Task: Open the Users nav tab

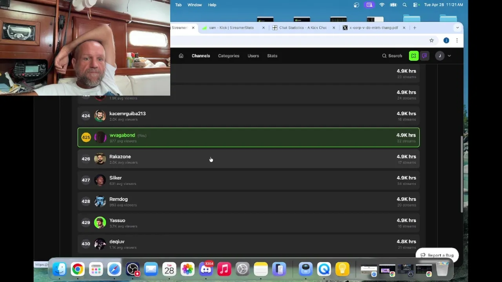Action: [253, 56]
